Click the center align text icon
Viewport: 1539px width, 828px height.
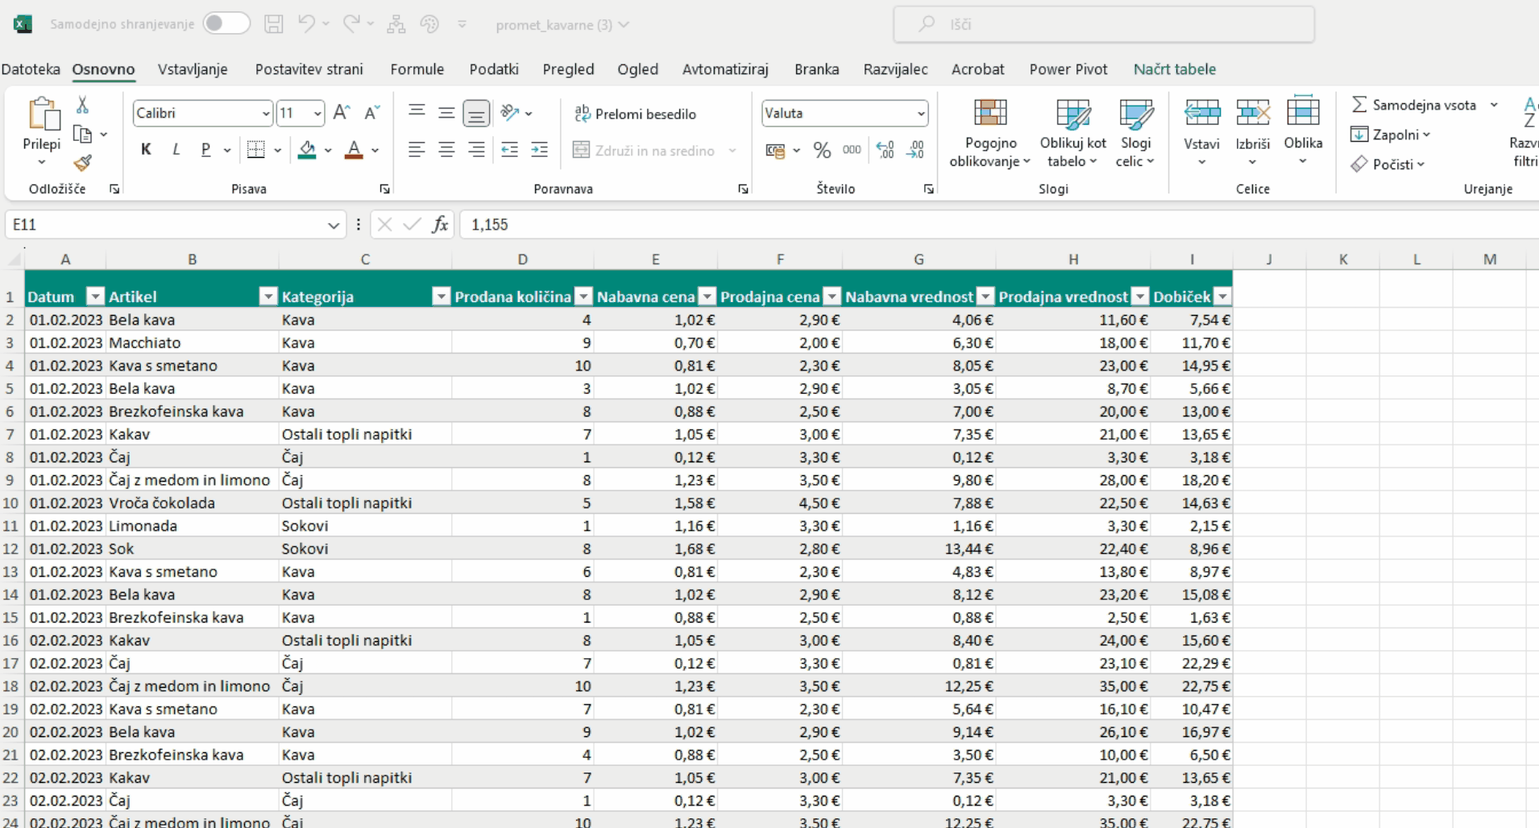pos(446,150)
